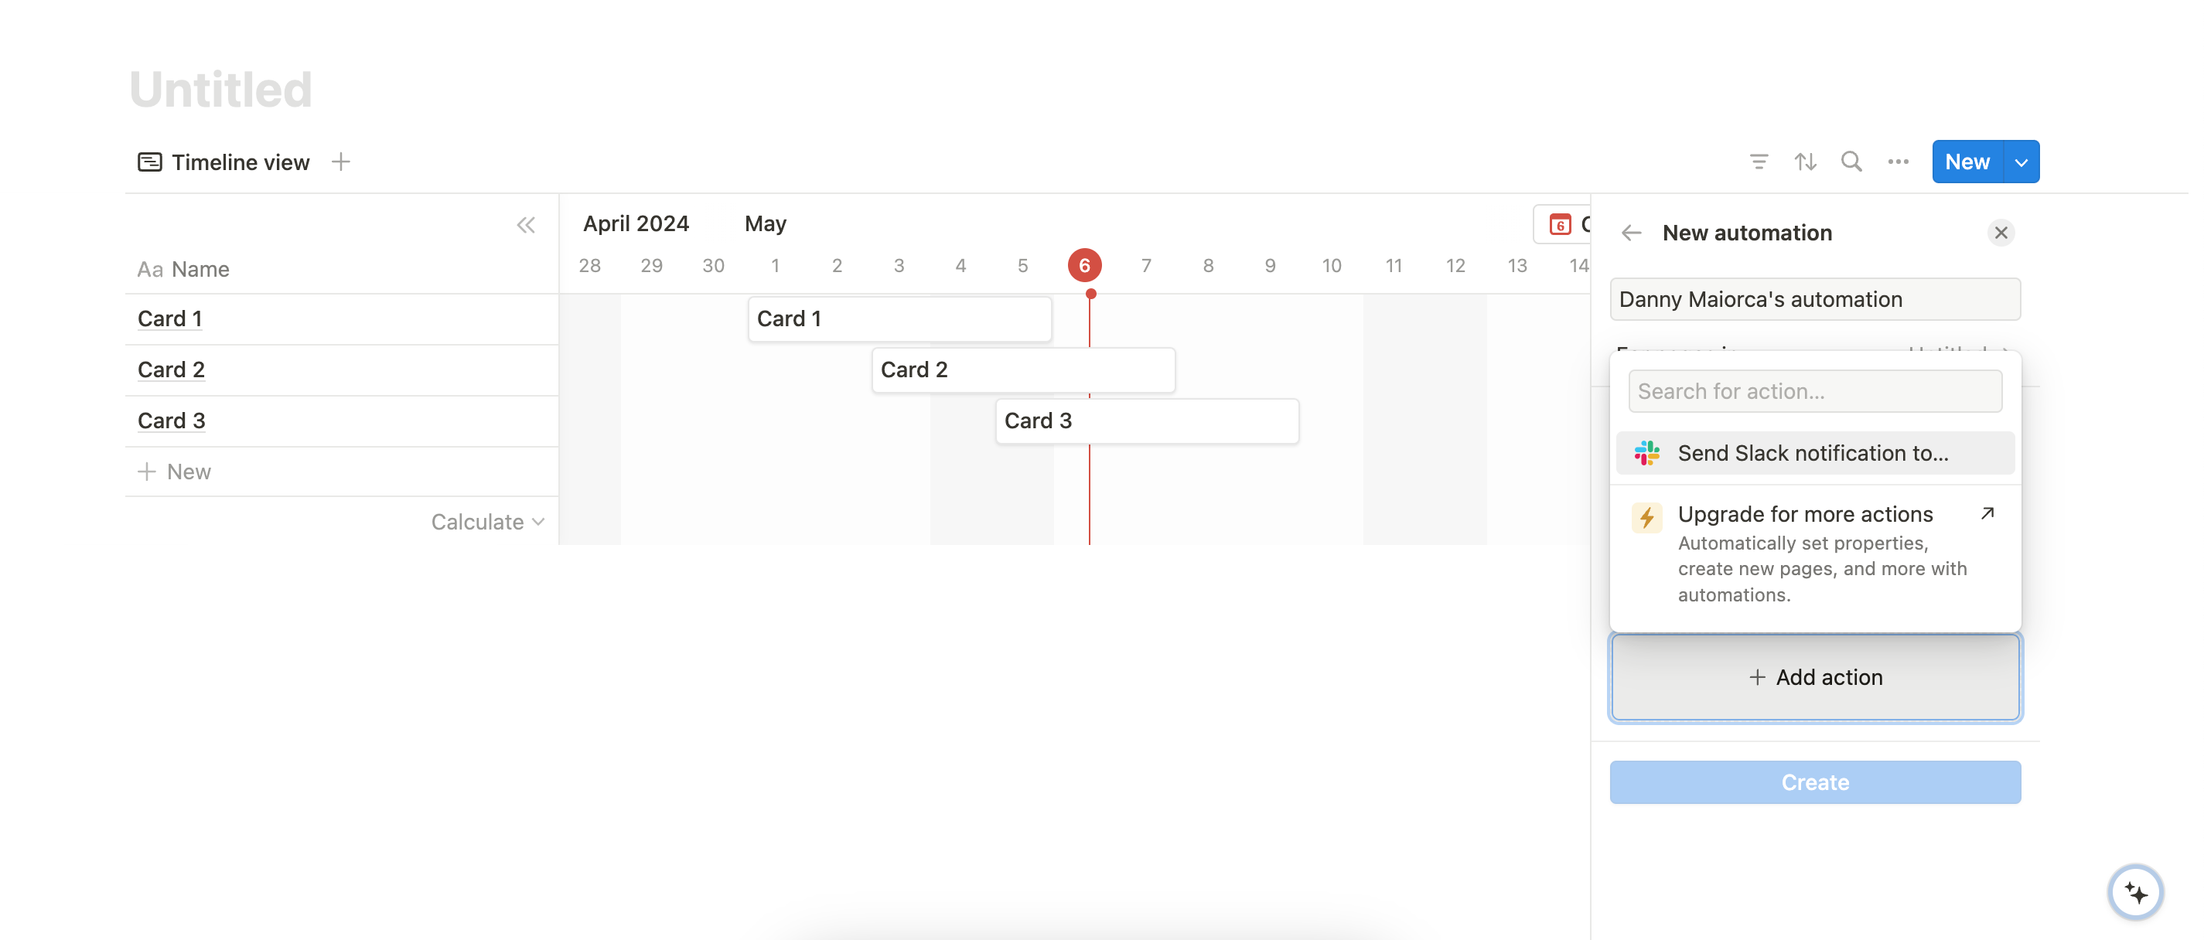Go back using the automation panel arrow
This screenshot has height=940, width=2204.
[1631, 233]
